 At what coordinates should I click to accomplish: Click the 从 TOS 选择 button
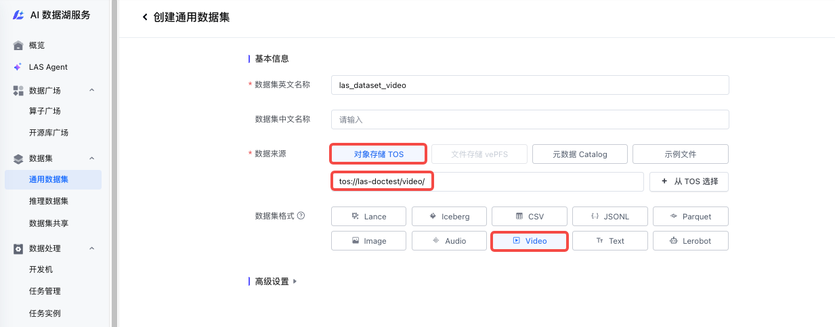tap(689, 181)
